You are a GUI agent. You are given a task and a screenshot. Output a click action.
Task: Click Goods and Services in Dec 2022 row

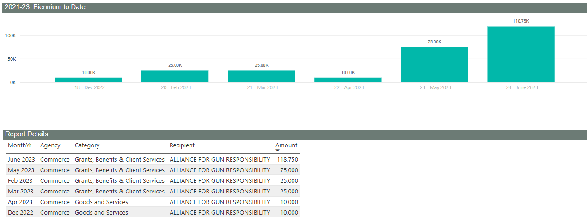point(102,213)
